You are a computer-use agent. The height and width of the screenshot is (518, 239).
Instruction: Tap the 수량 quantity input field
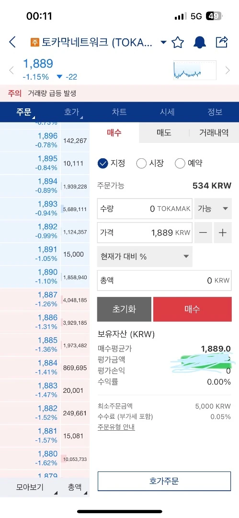coord(145,209)
